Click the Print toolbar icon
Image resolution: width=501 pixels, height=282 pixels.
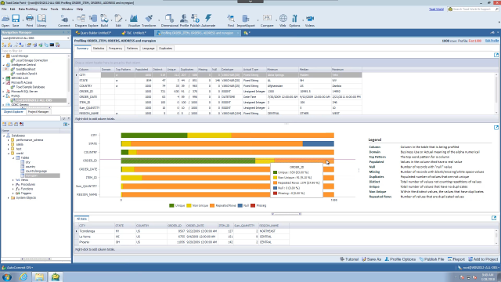pos(30,20)
